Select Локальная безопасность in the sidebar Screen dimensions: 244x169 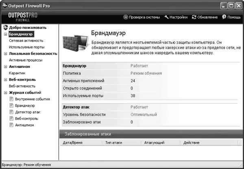coord(33,54)
